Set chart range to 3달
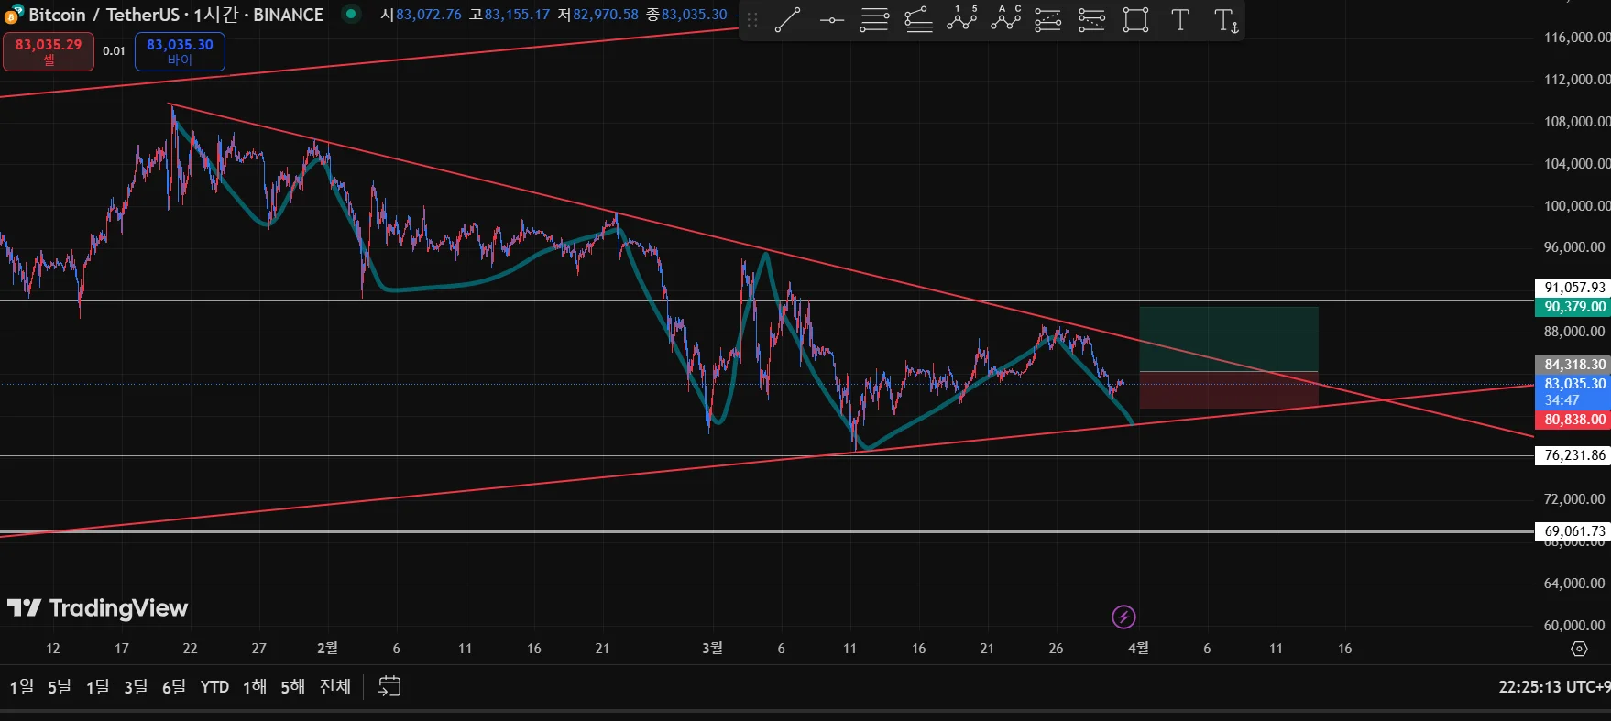This screenshot has height=721, width=1611. pyautogui.click(x=136, y=686)
